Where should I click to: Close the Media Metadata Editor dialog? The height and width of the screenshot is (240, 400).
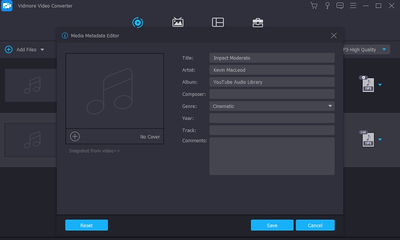[334, 35]
